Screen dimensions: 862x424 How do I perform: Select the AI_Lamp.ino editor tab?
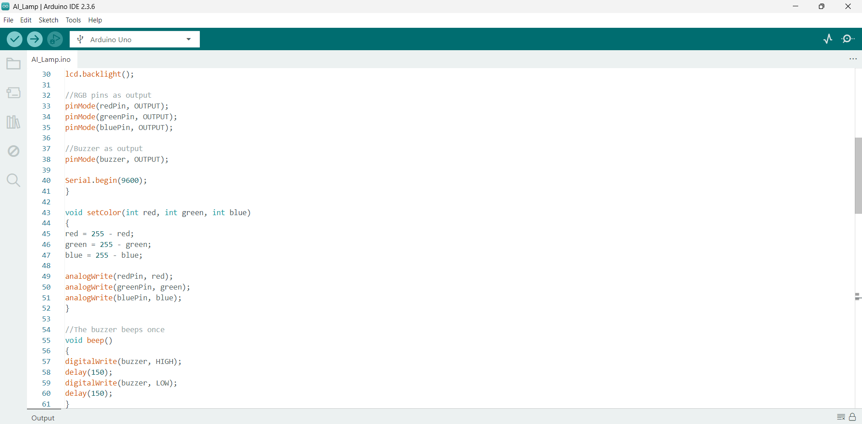51,59
